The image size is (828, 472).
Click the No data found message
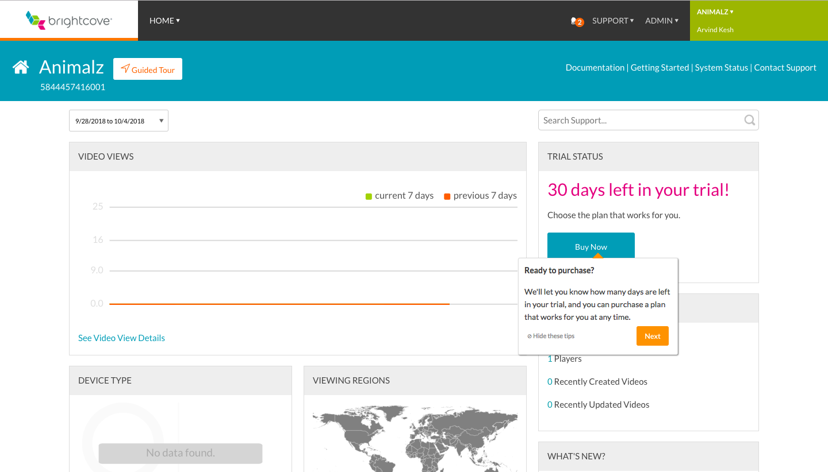pyautogui.click(x=181, y=453)
